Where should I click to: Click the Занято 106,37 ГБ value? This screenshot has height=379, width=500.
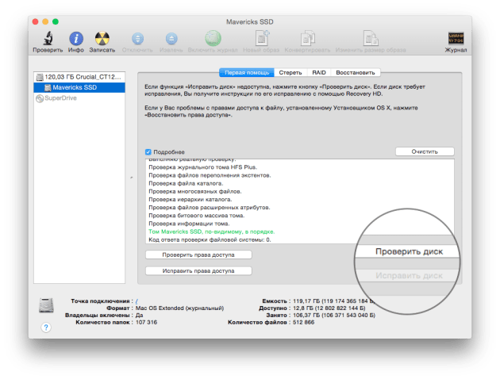coord(334,316)
